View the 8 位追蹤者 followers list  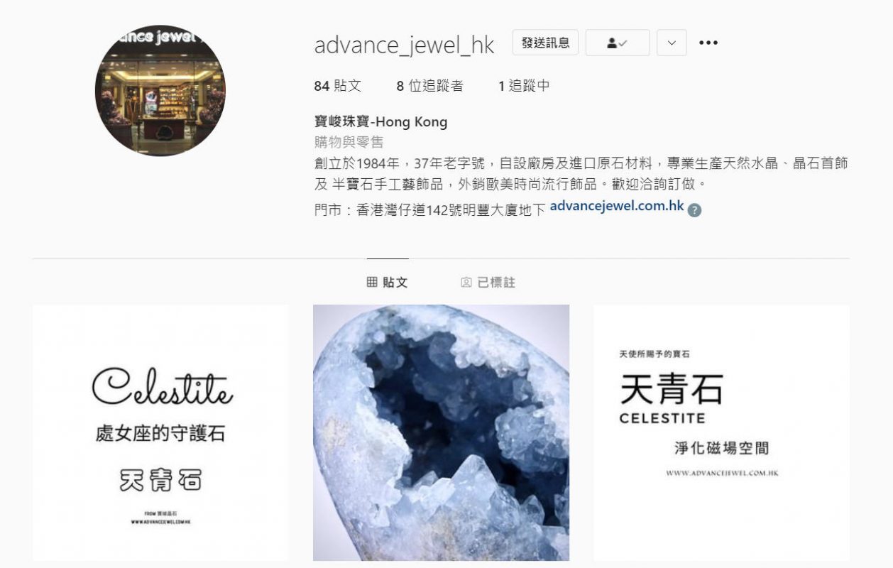(x=429, y=86)
